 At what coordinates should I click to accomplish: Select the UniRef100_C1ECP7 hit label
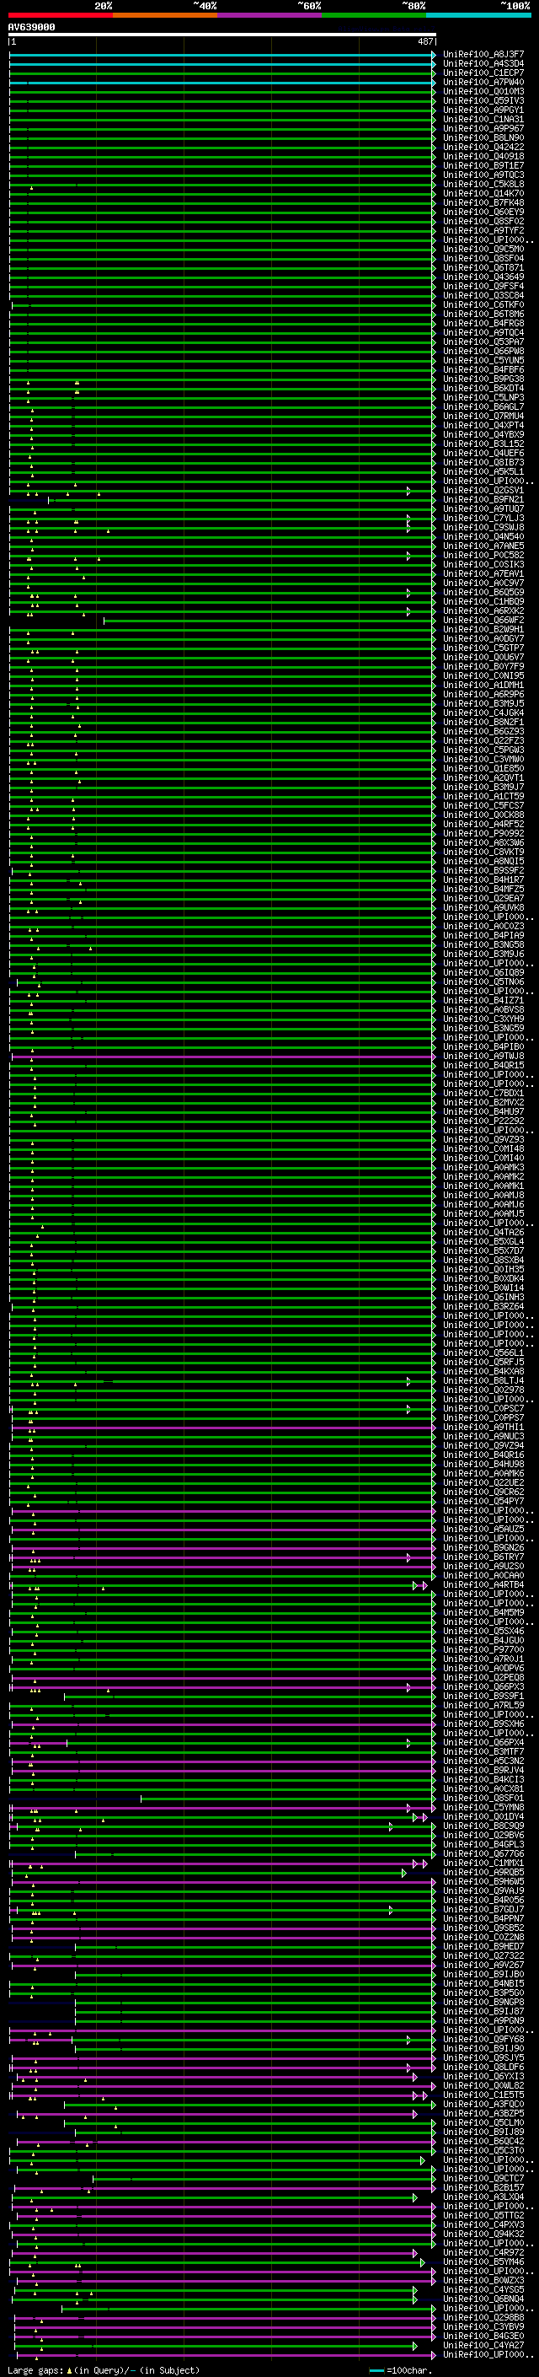(x=483, y=73)
